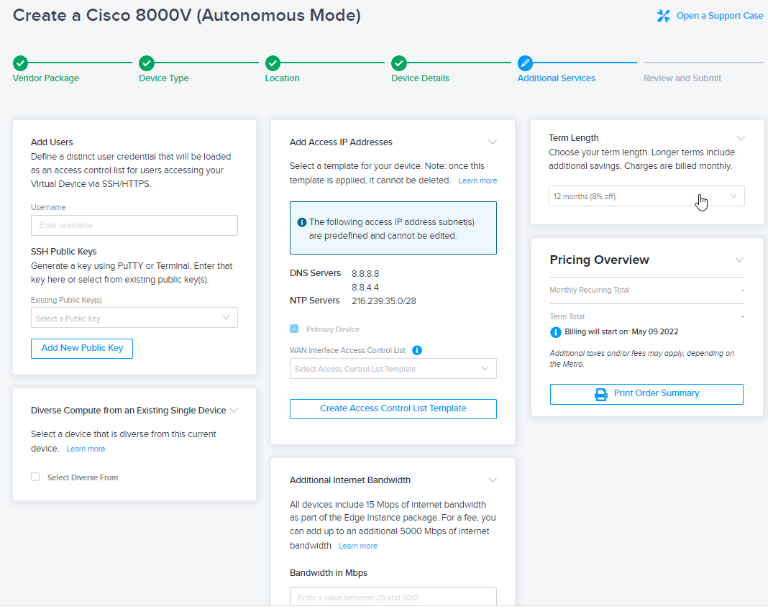
Task: Go to the Vendor Package step
Action: pos(45,78)
